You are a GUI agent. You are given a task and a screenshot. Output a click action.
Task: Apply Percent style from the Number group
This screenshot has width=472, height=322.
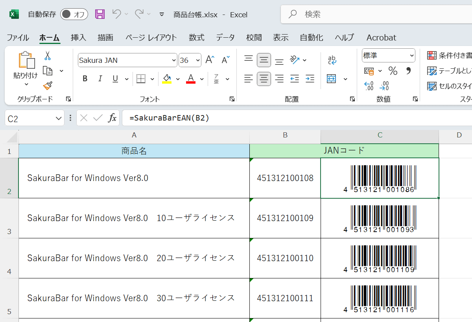tap(392, 71)
